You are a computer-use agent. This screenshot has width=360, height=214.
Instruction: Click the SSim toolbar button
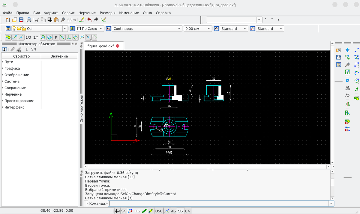coord(71,20)
